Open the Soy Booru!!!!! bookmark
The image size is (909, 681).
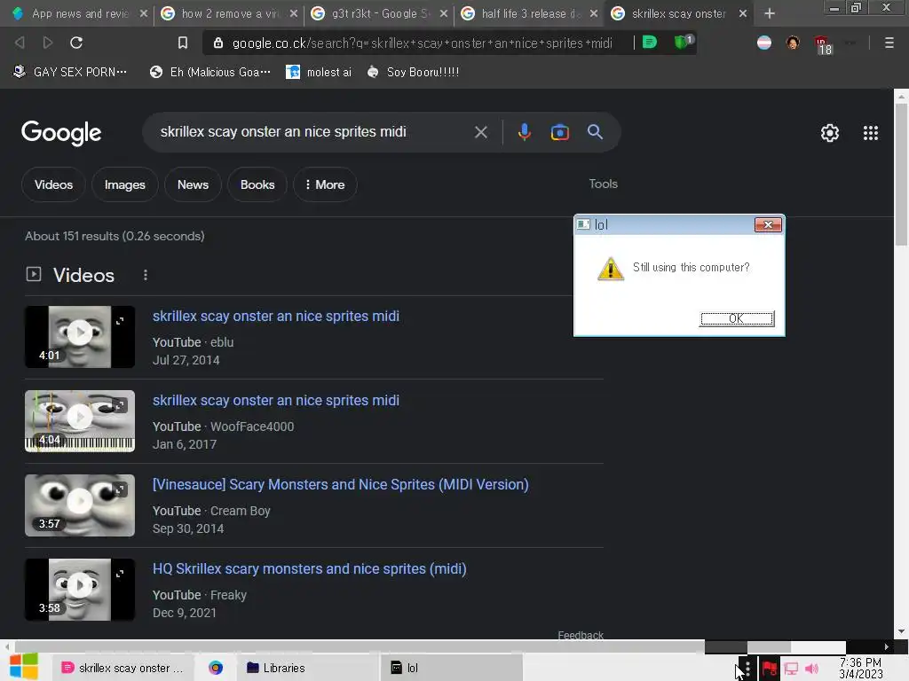(414, 72)
